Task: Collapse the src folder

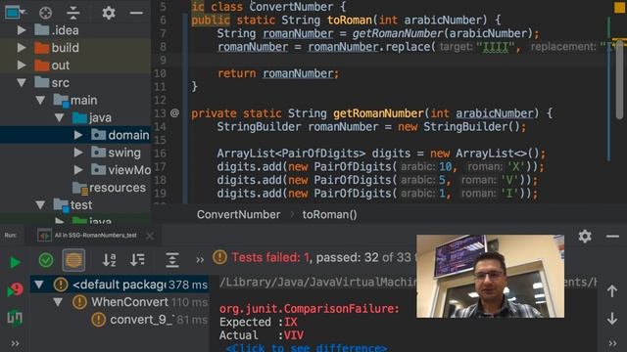Action: [22, 82]
